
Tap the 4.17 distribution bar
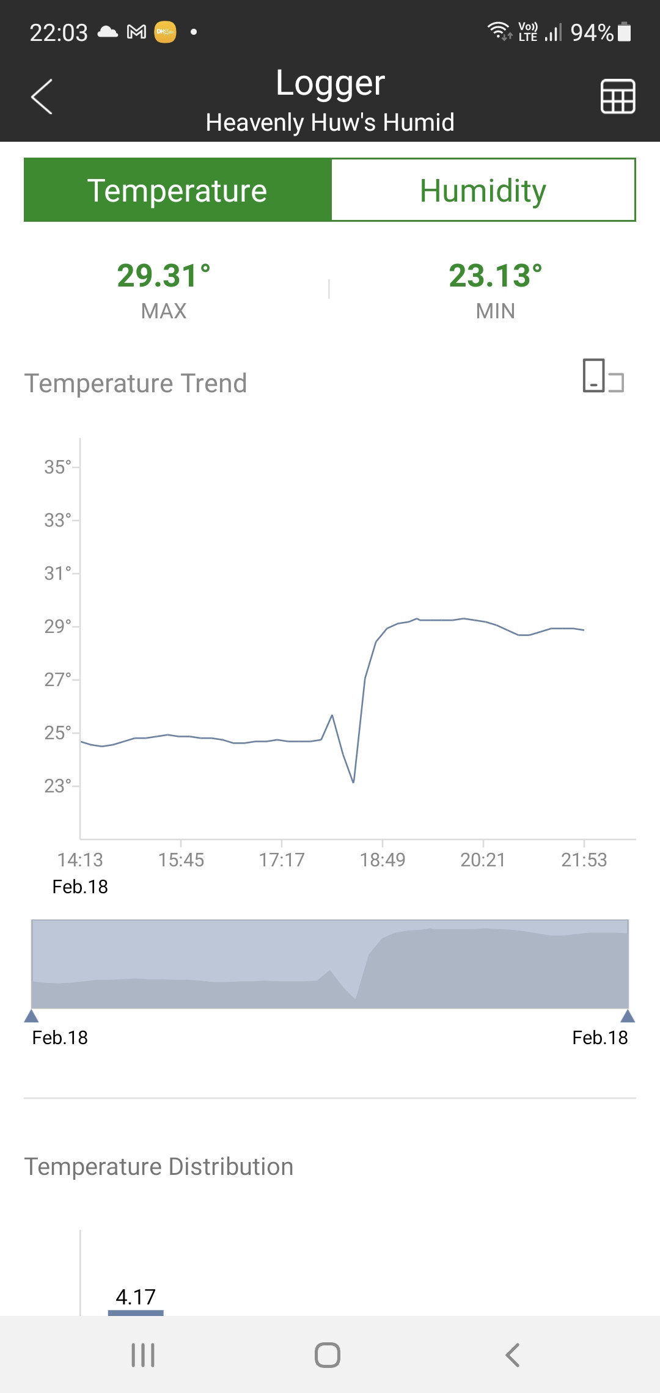[x=136, y=1311]
